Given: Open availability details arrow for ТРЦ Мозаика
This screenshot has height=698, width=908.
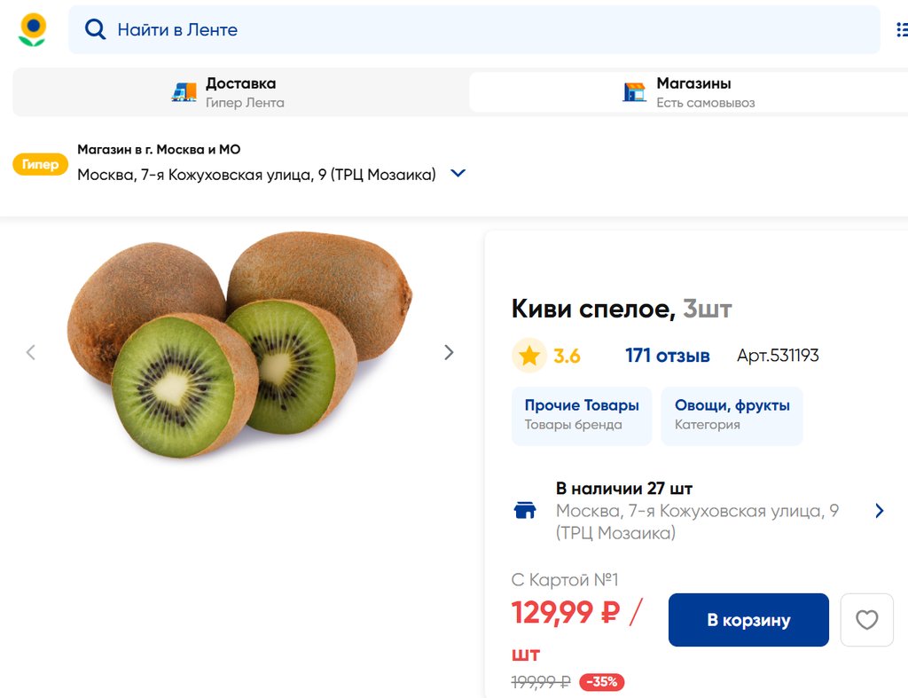Looking at the screenshot, I should (x=879, y=510).
